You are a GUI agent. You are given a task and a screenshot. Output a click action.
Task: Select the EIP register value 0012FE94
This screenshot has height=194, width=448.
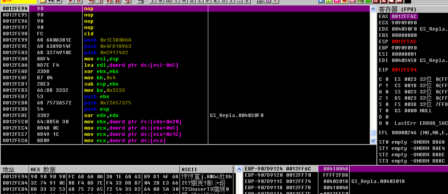pos(404,70)
